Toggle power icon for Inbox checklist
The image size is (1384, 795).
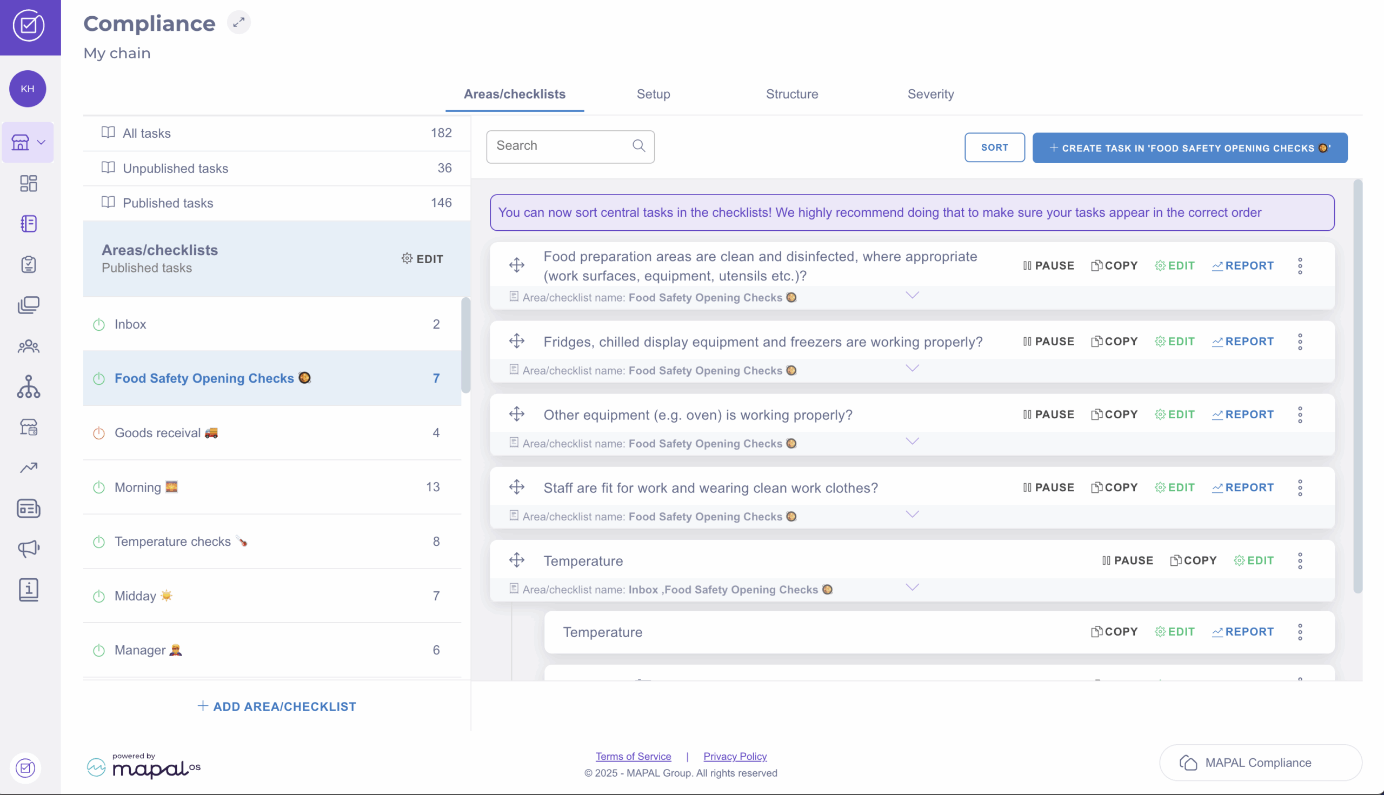(x=99, y=324)
